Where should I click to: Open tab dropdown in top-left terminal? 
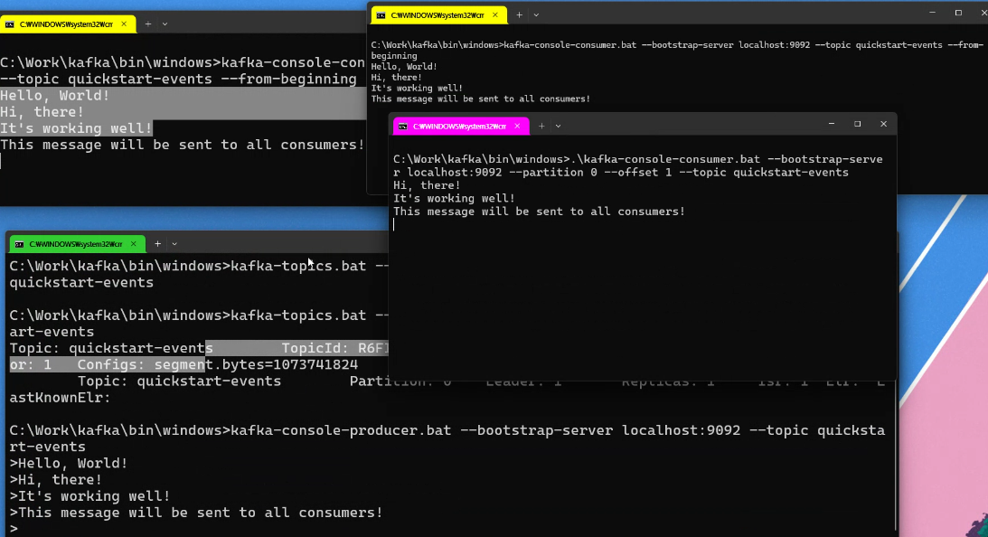(x=165, y=24)
